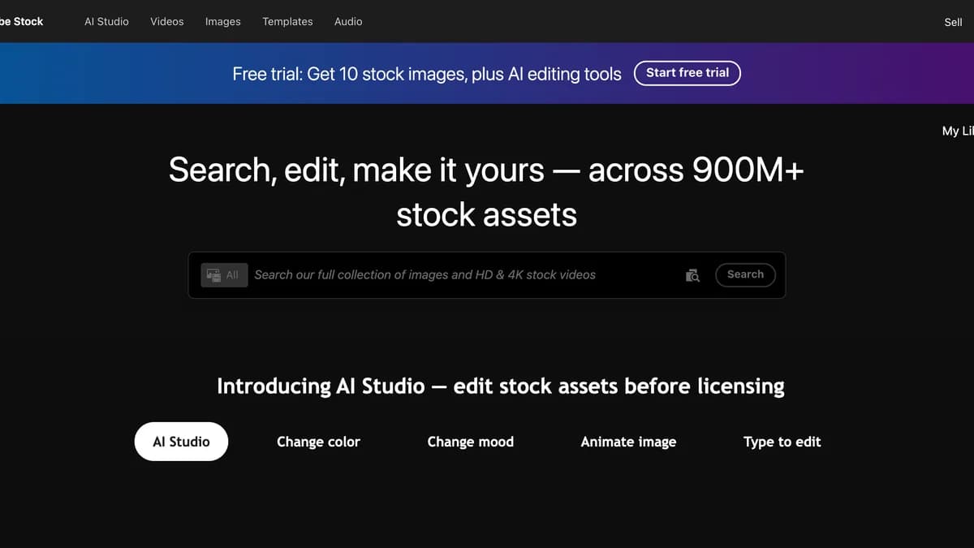Image resolution: width=974 pixels, height=548 pixels.
Task: Switch to the Change mood tab
Action: pos(471,442)
